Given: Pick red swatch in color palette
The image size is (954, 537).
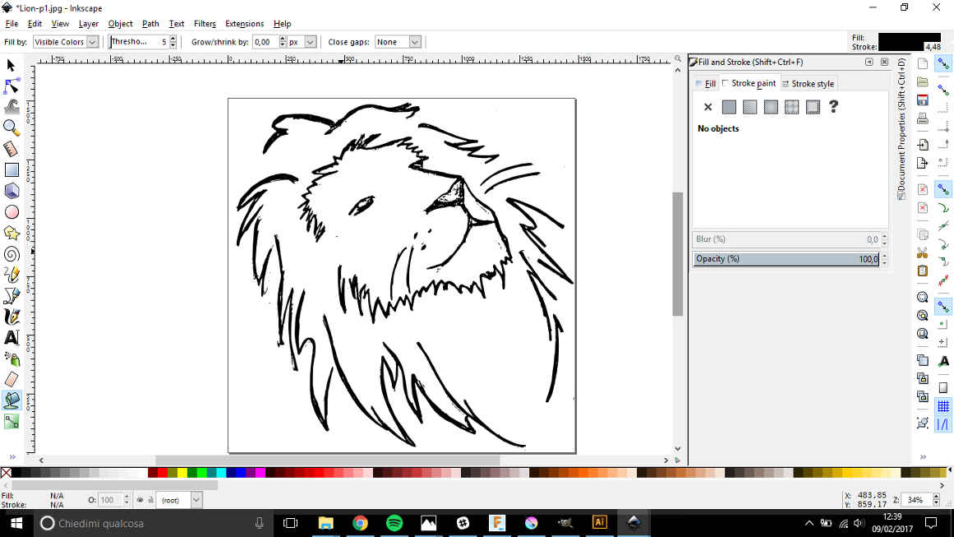Looking at the screenshot, I should tap(163, 473).
